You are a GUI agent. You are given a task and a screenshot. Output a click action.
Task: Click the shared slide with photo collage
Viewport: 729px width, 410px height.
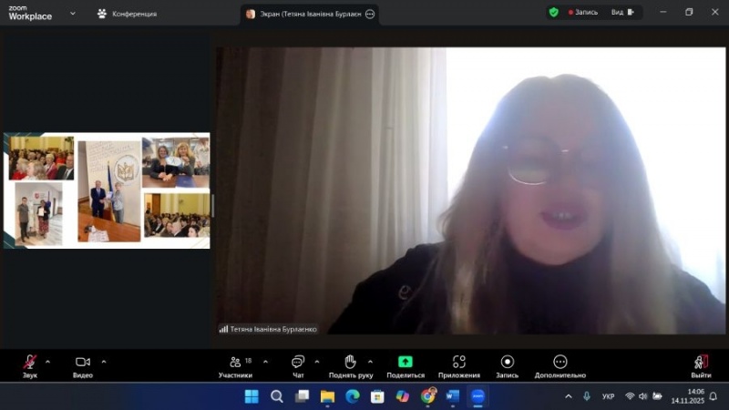click(x=108, y=190)
